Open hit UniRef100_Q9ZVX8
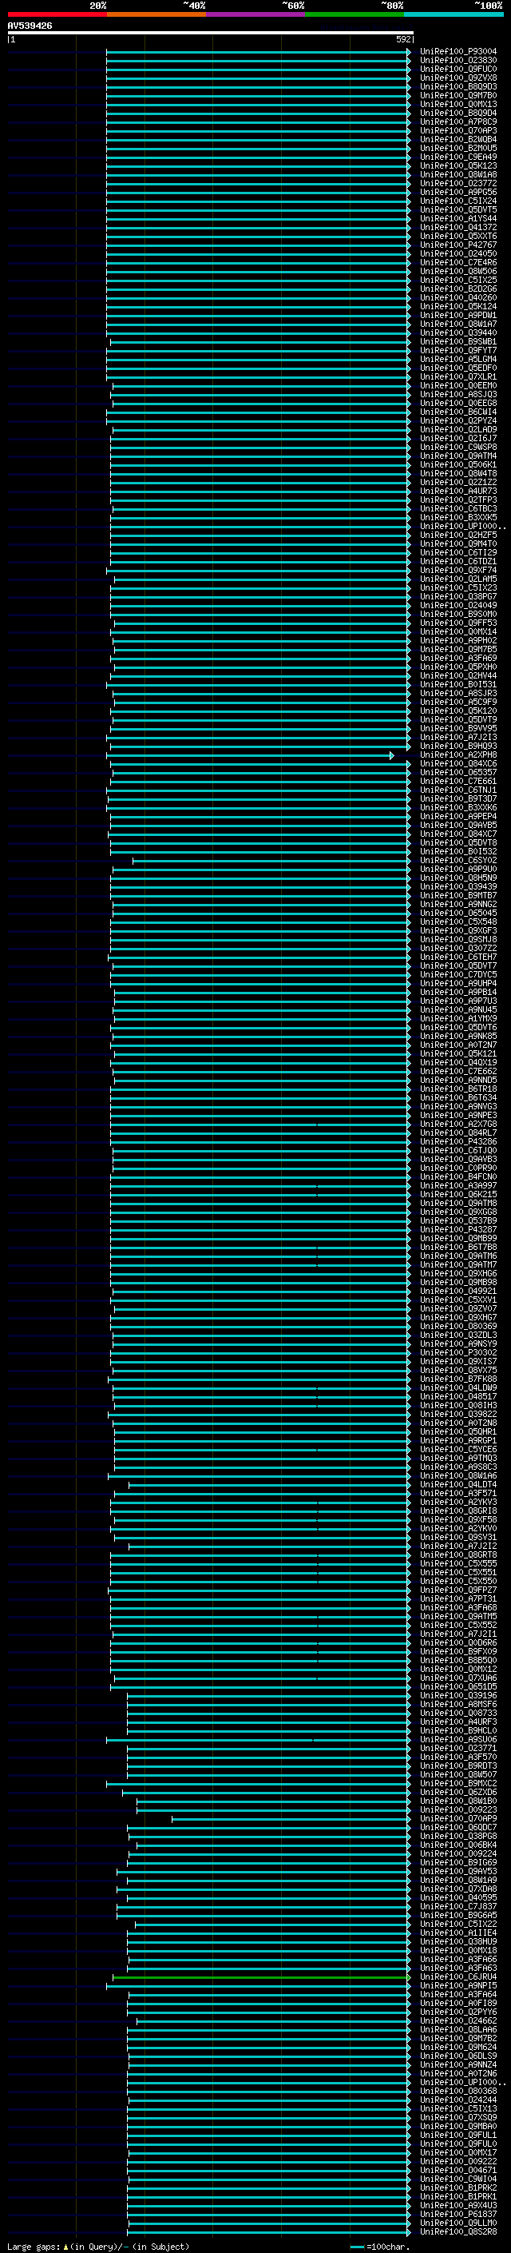511x2253 pixels. pyautogui.click(x=458, y=78)
